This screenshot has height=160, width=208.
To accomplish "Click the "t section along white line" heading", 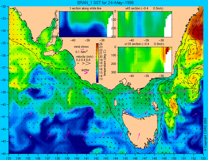I will pyautogui.click(x=86, y=9).
